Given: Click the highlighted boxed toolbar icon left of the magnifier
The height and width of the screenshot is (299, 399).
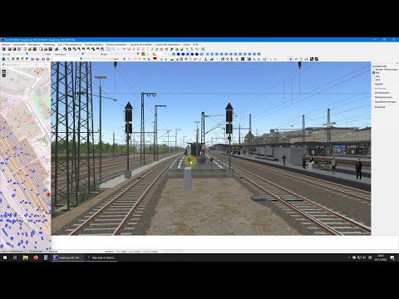Looking at the screenshot, I should tap(109, 49).
